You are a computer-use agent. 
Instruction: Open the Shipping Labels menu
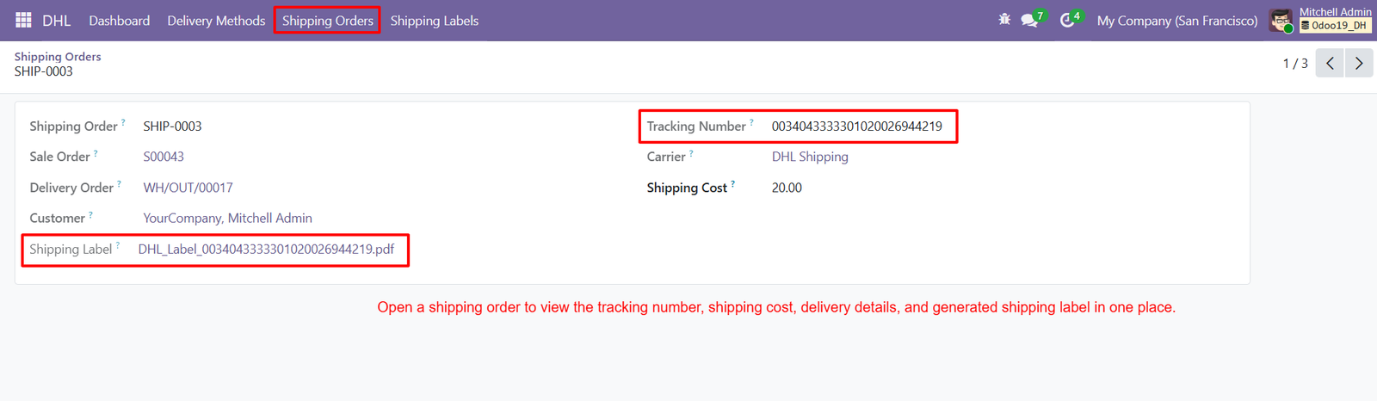click(x=435, y=21)
